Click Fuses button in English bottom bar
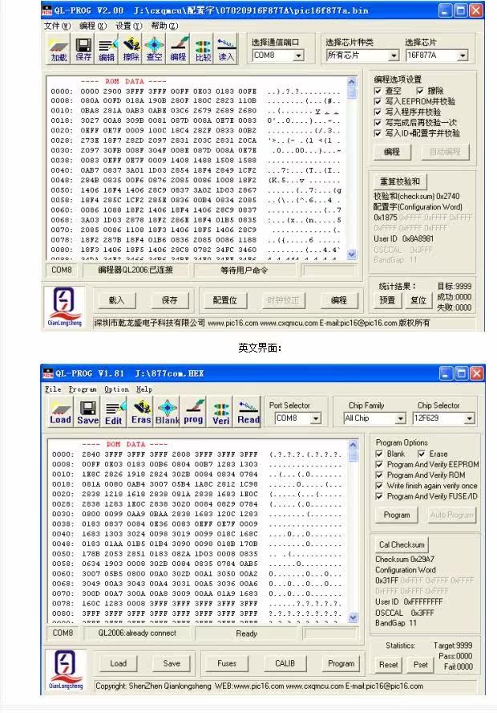The width and height of the screenshot is (497, 713). (227, 663)
